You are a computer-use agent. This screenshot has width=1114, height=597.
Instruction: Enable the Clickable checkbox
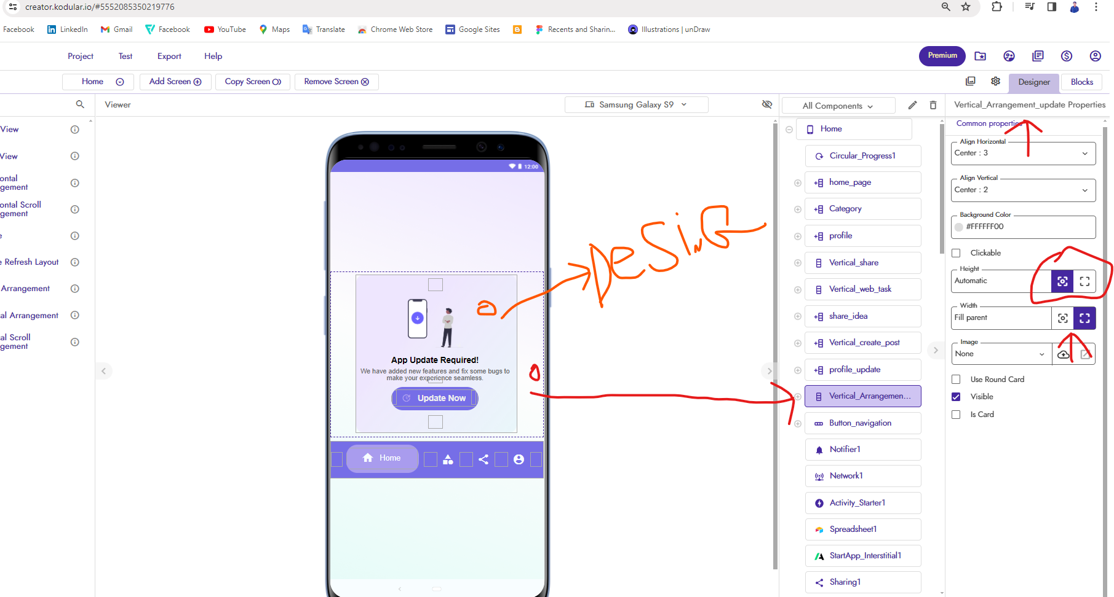pyautogui.click(x=956, y=253)
